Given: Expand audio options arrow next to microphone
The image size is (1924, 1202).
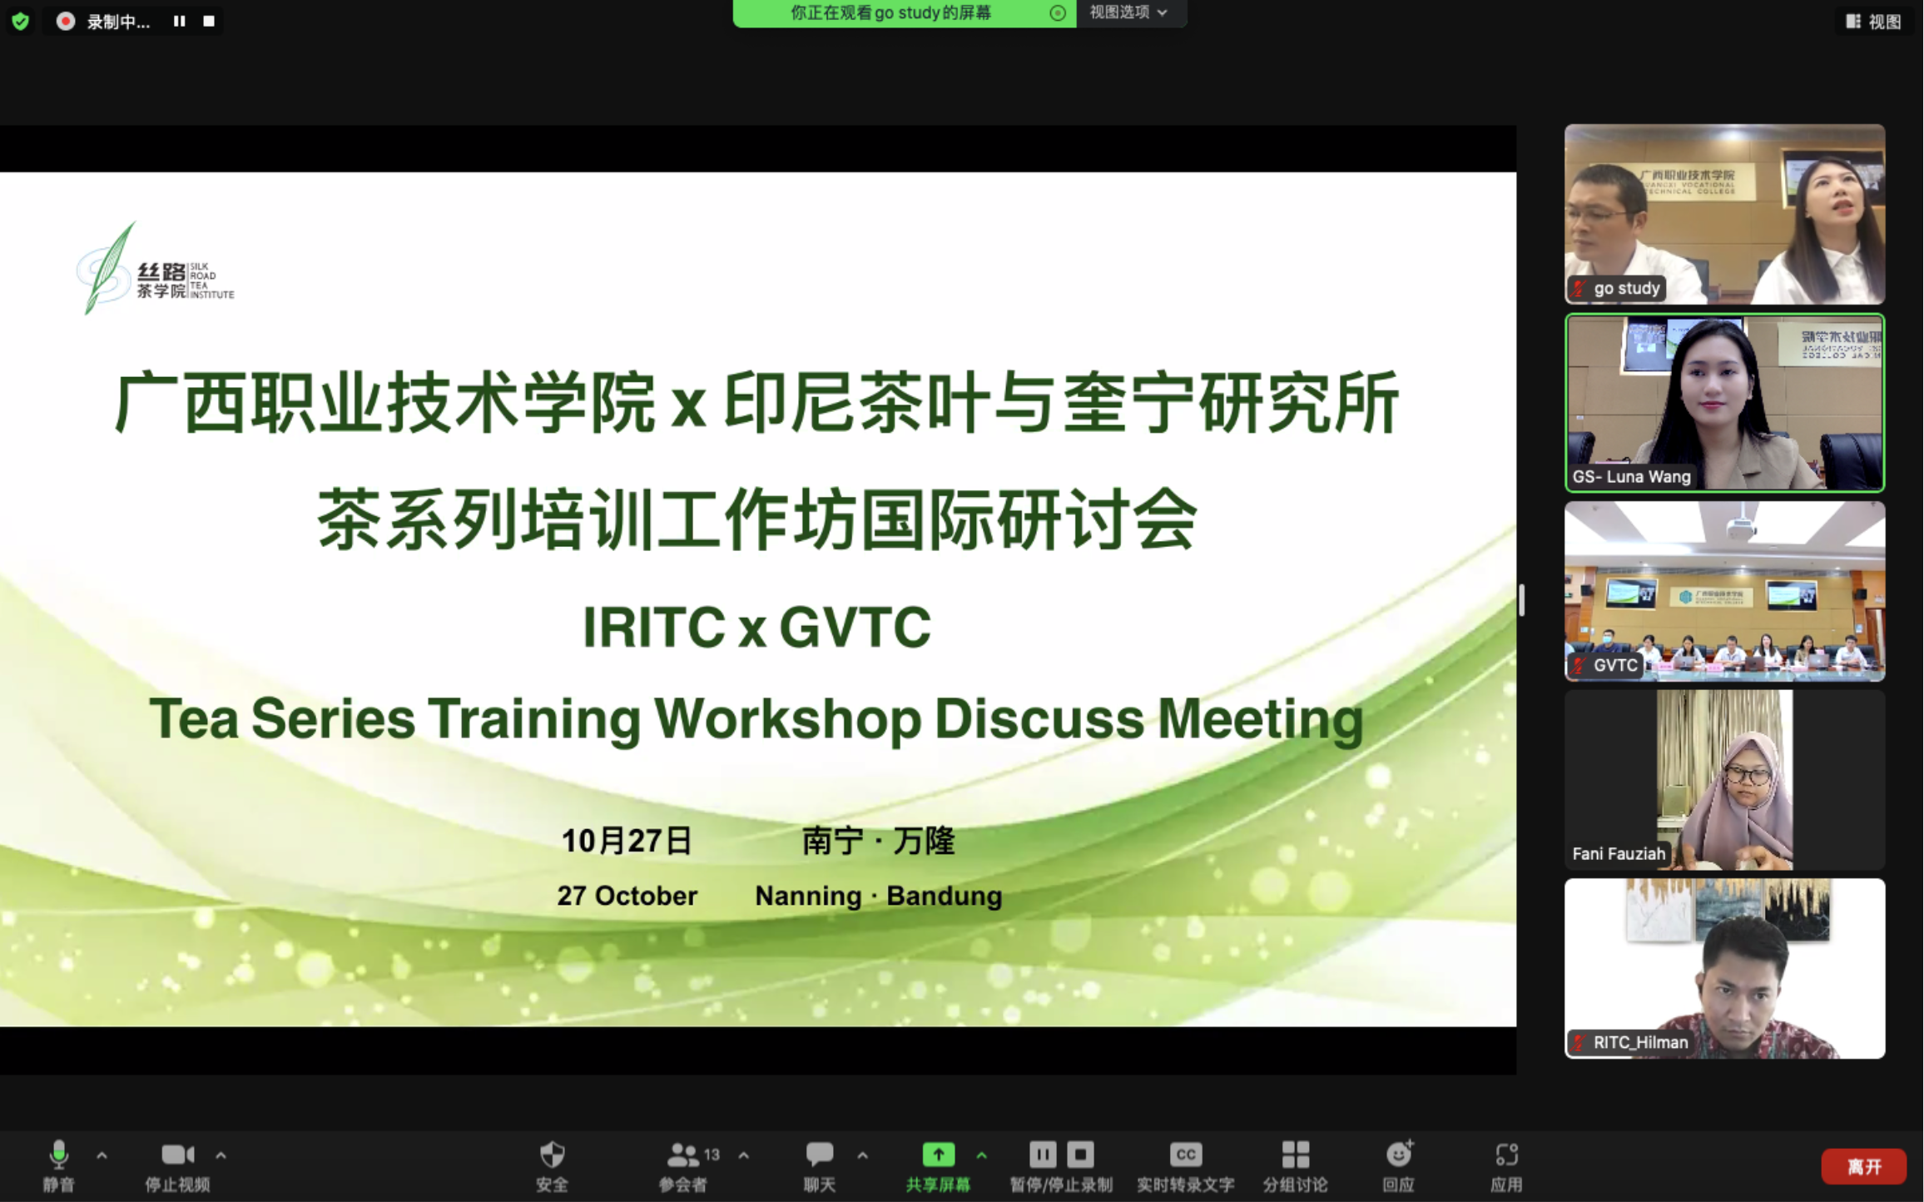Looking at the screenshot, I should 102,1155.
